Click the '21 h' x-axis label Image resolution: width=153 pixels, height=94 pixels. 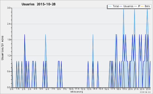tap(136, 89)
